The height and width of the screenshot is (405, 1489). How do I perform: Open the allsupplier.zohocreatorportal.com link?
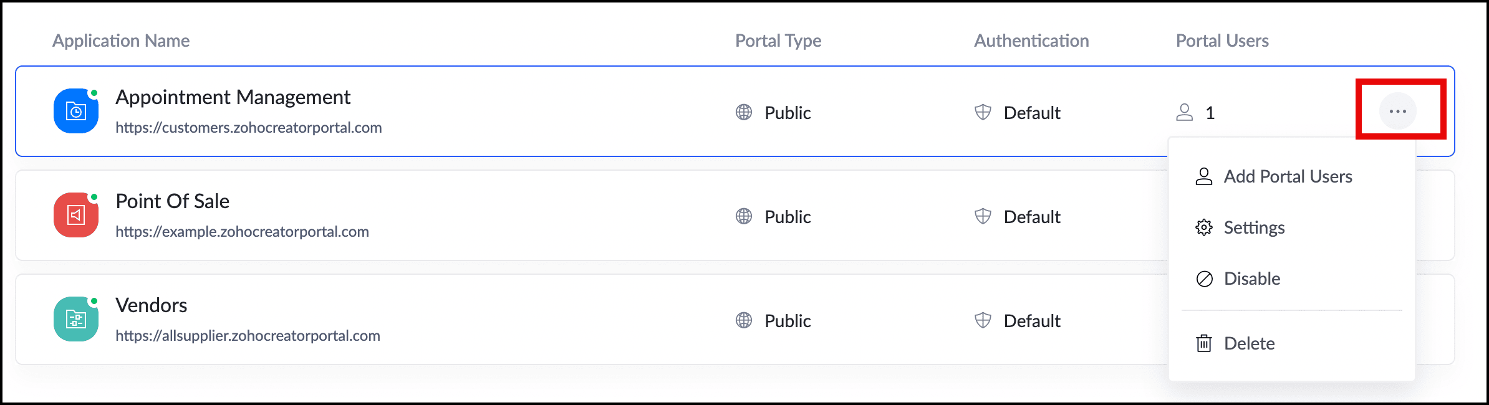248,336
